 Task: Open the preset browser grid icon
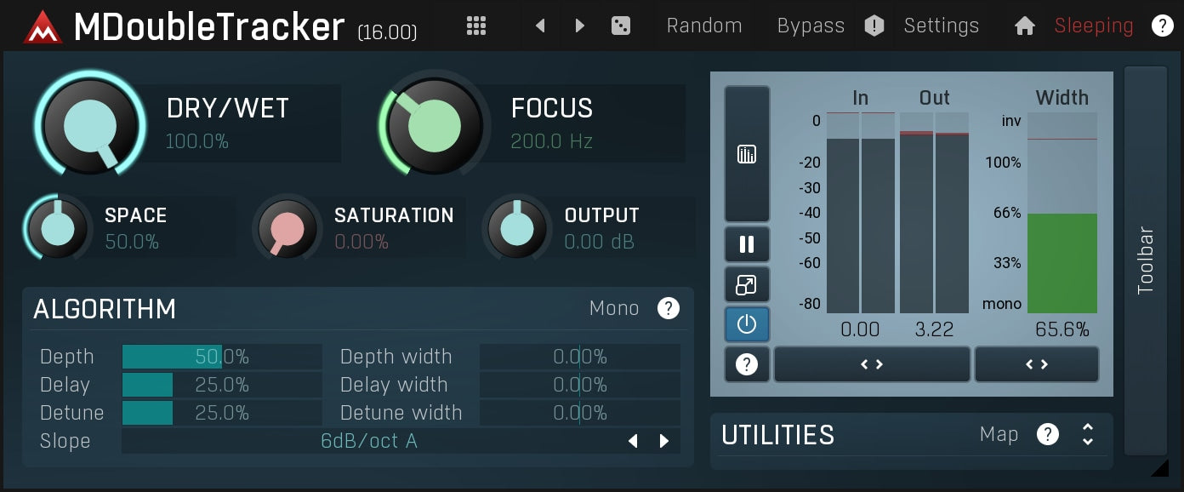(x=475, y=26)
